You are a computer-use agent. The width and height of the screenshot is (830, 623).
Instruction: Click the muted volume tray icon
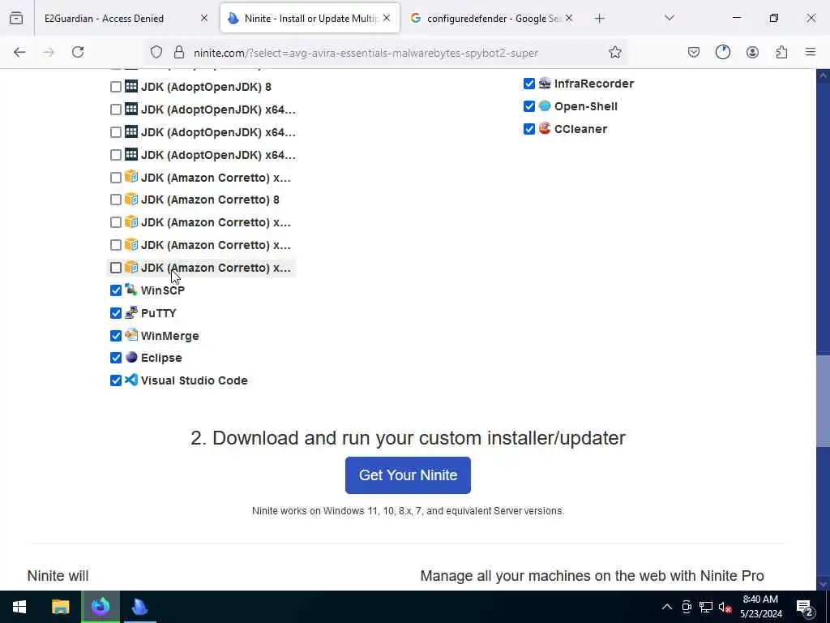click(725, 607)
